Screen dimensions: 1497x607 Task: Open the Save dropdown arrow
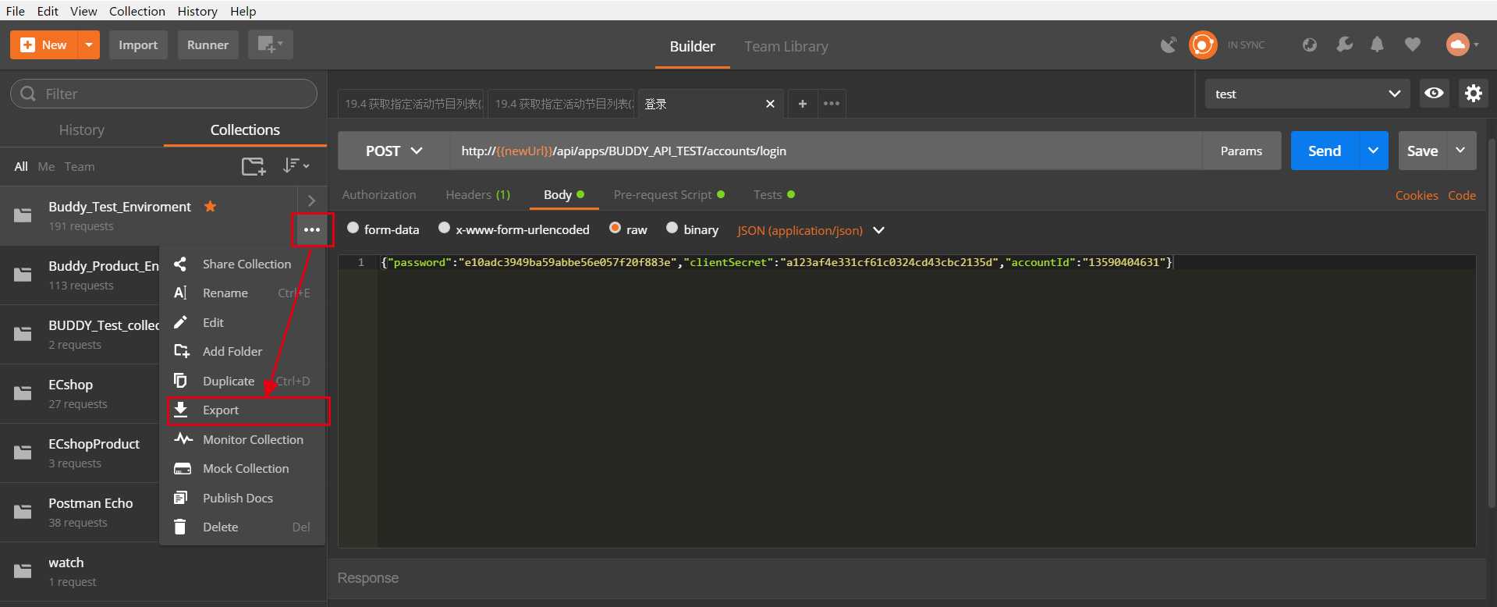1460,151
